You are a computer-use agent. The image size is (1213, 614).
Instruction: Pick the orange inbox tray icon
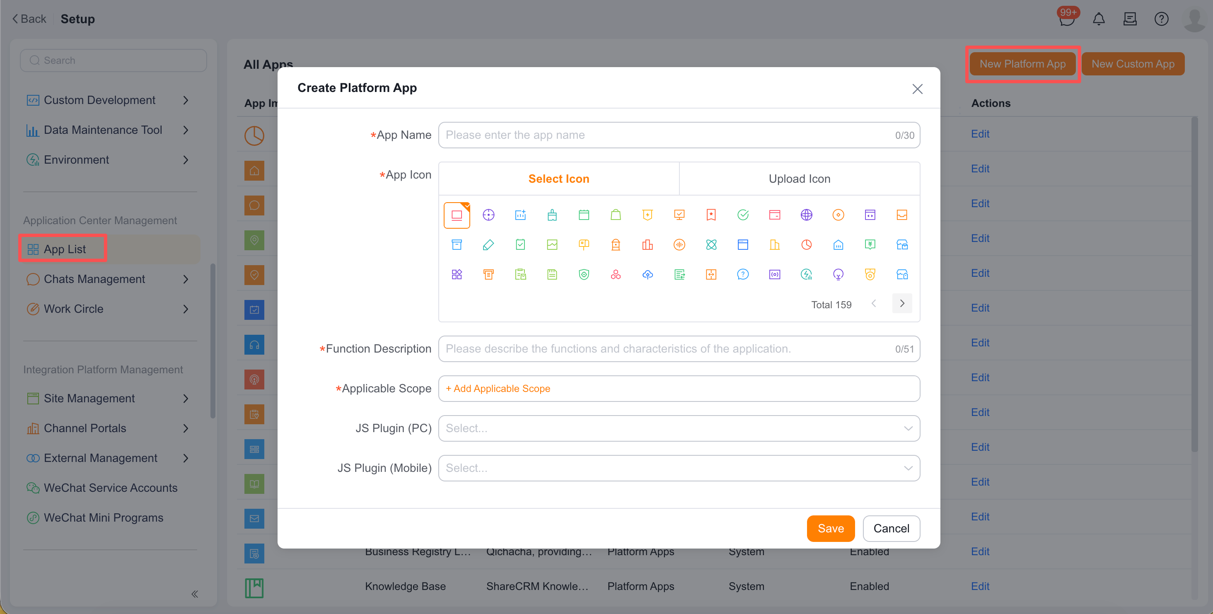click(902, 215)
